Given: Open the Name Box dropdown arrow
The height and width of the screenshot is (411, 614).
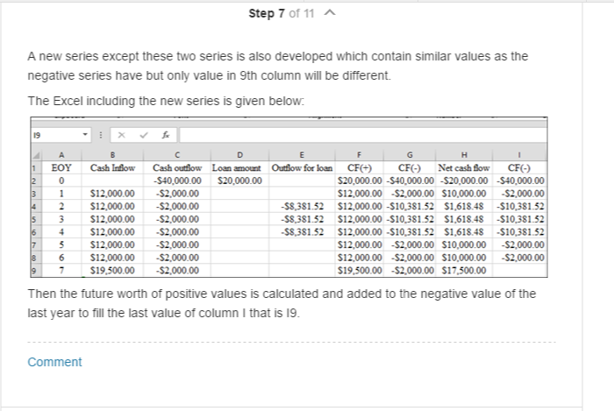Looking at the screenshot, I should tap(84, 135).
